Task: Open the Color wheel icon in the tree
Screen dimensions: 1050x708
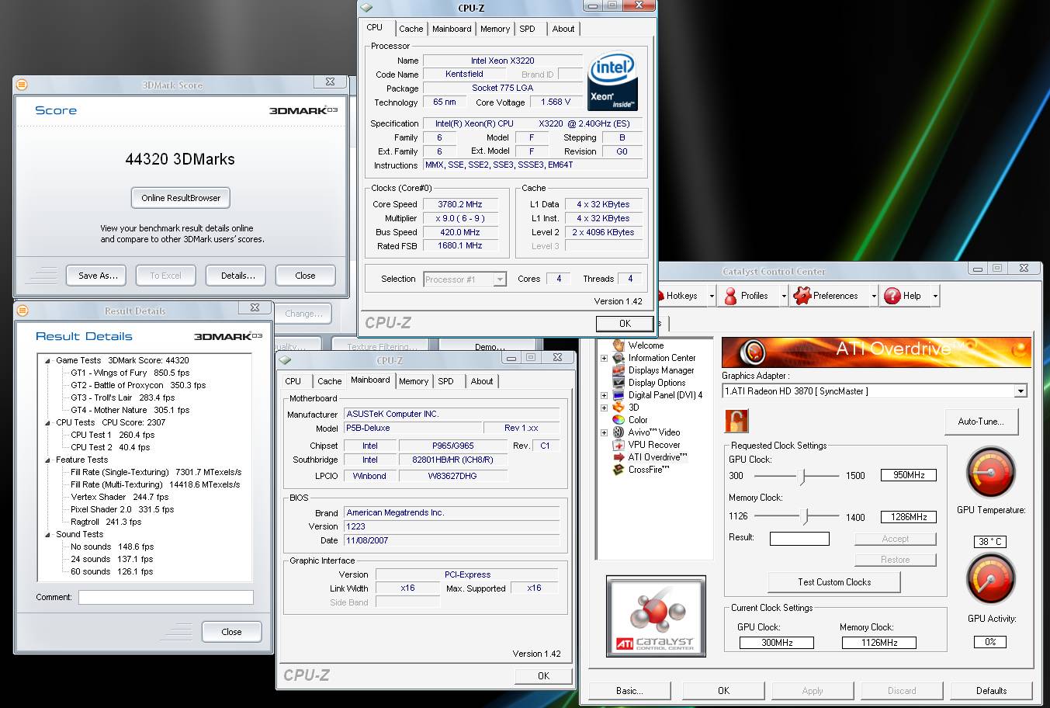Action: [619, 420]
